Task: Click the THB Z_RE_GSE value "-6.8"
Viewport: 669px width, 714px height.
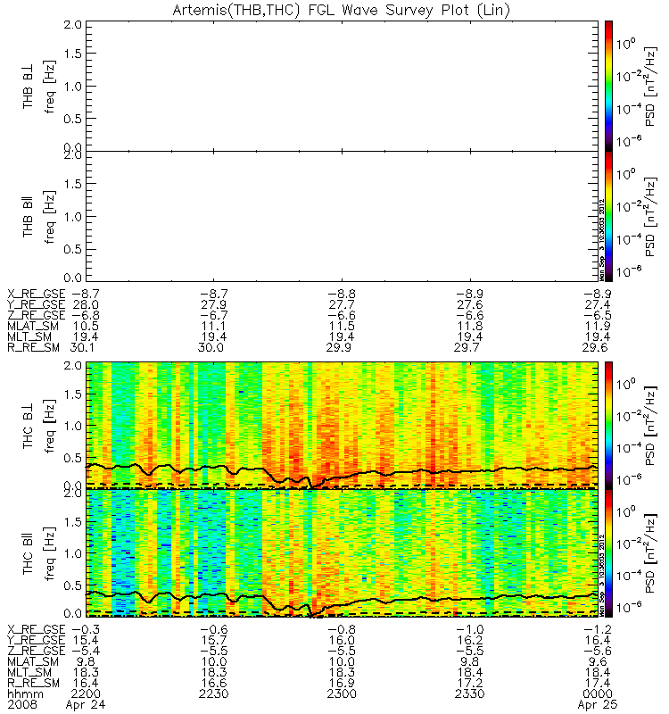Action: point(86,315)
